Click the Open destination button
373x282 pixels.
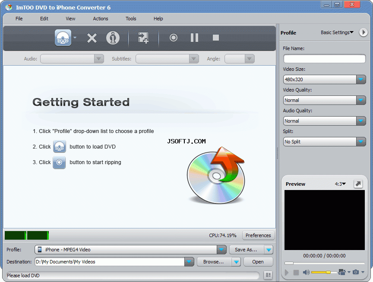click(258, 262)
